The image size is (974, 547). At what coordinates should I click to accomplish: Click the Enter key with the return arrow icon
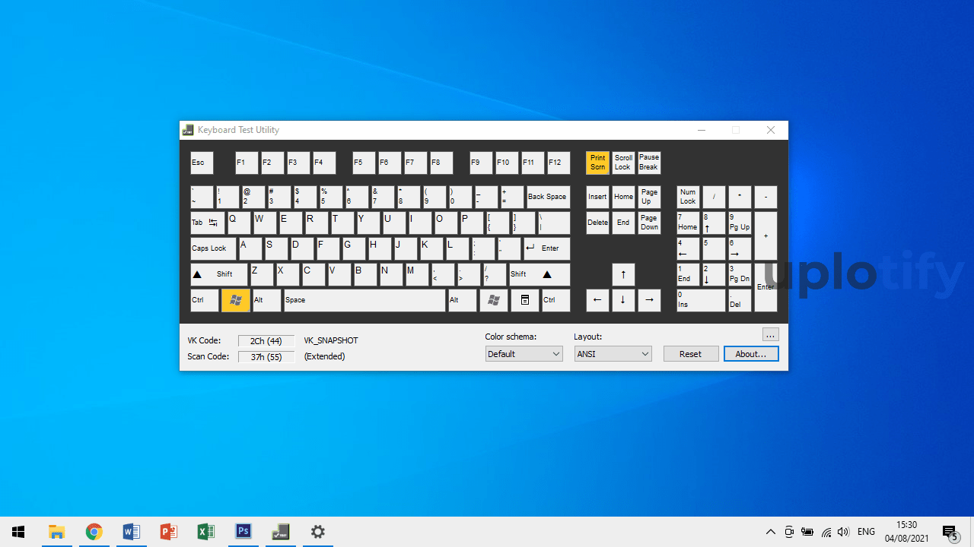point(545,248)
